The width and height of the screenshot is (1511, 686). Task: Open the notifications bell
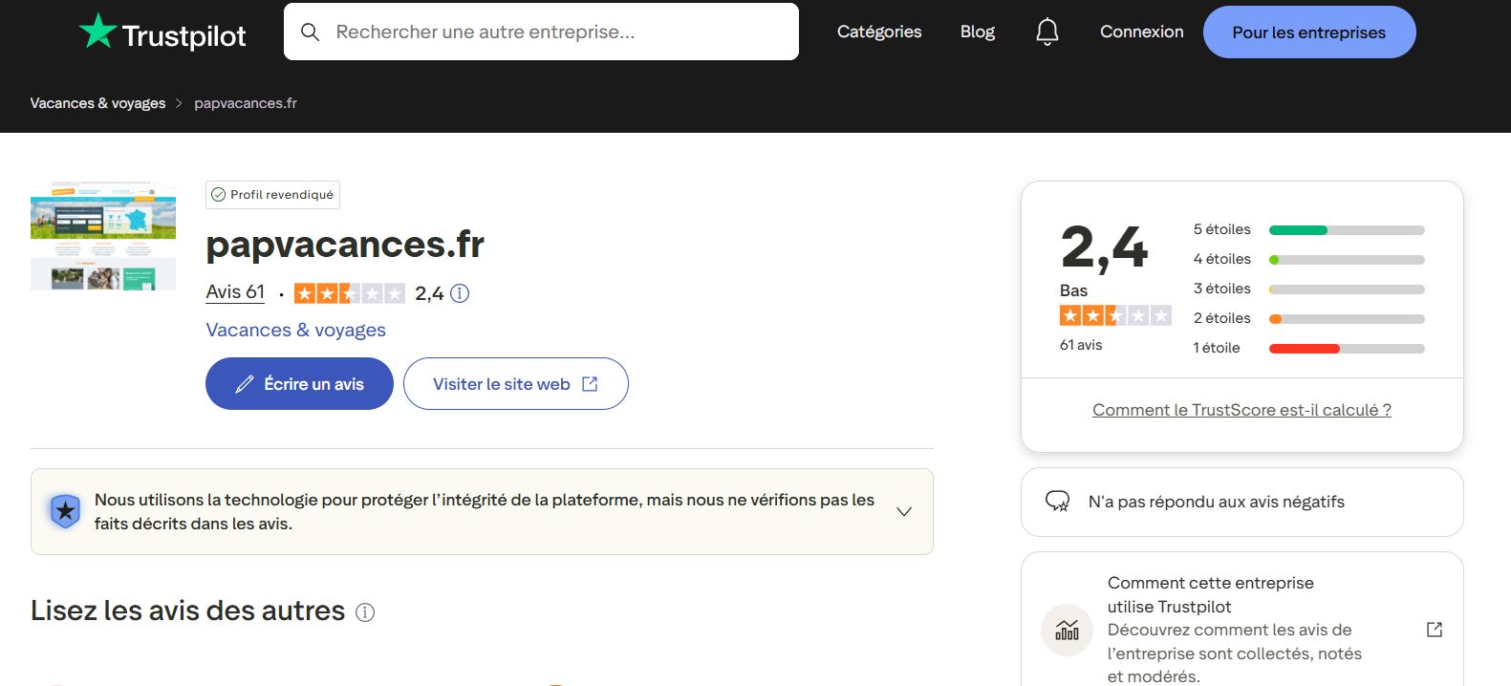click(1047, 32)
